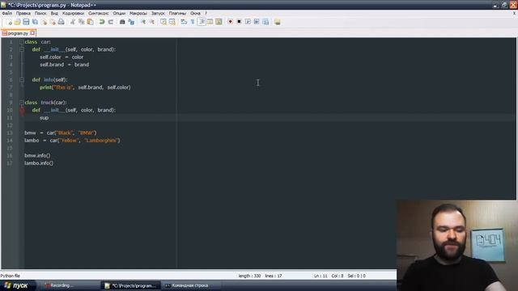The width and height of the screenshot is (518, 291).
Task: Click the Open file folder icon
Action: pos(17,22)
